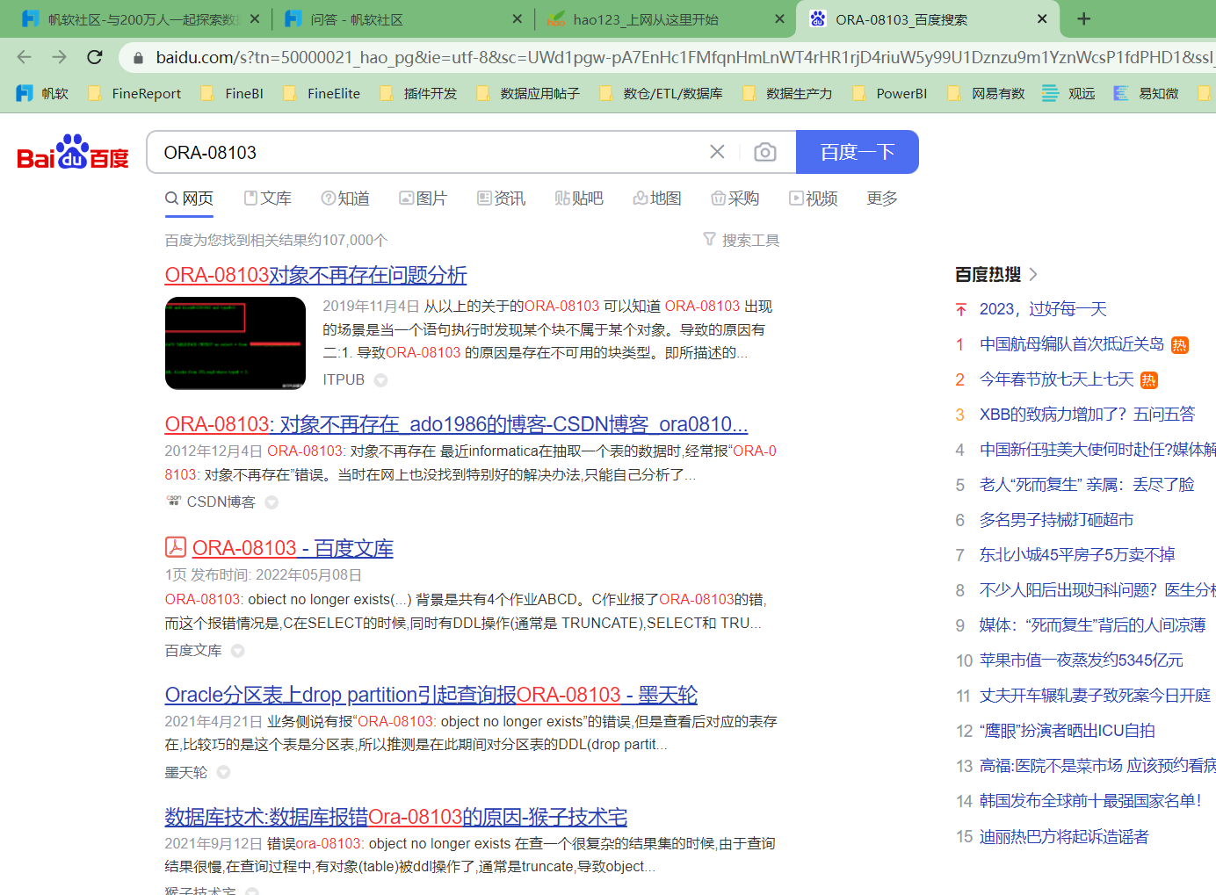
Task: Open the ITPUB result thumbnail image
Action: pos(235,343)
